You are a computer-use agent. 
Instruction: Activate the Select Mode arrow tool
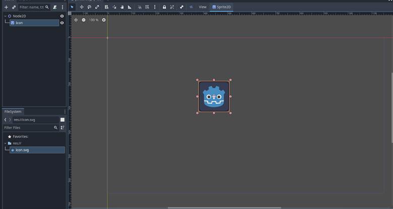coord(72,7)
